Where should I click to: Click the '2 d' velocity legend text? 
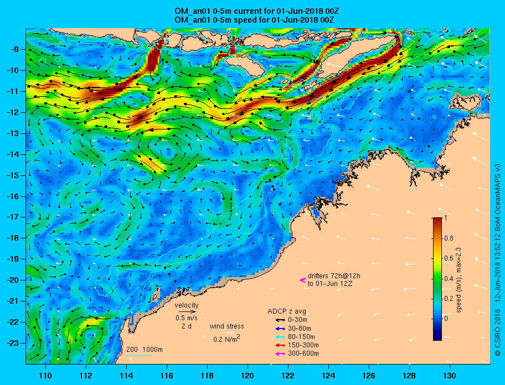pos(186,326)
